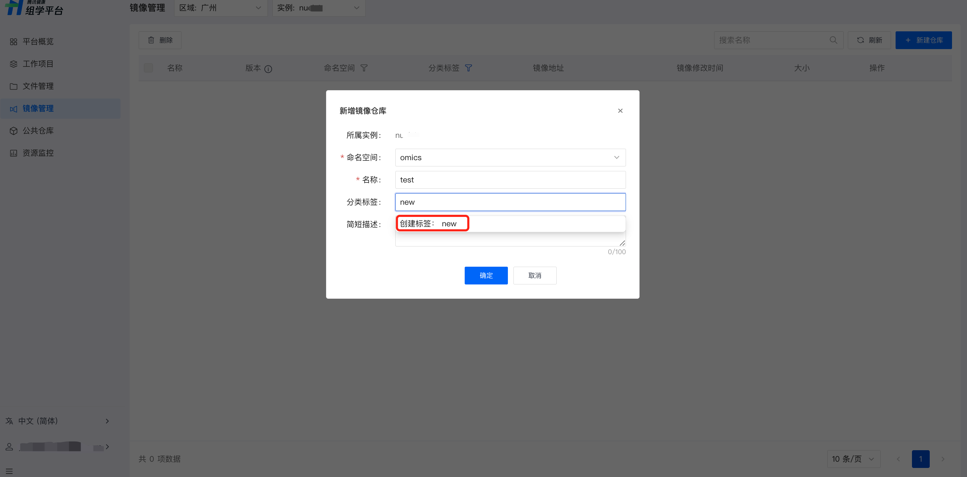Open the region Guangzhou dropdown
Viewport: 967px width, 477px height.
pyautogui.click(x=221, y=8)
